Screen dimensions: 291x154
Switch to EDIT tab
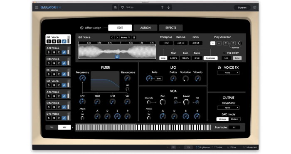(x=120, y=28)
